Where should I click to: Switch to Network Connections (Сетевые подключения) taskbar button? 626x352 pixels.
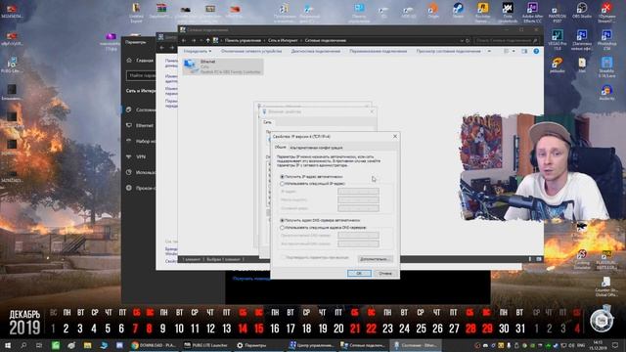pyautogui.click(x=363, y=345)
